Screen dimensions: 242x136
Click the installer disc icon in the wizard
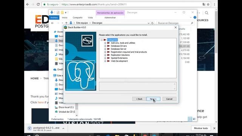tap(87, 41)
